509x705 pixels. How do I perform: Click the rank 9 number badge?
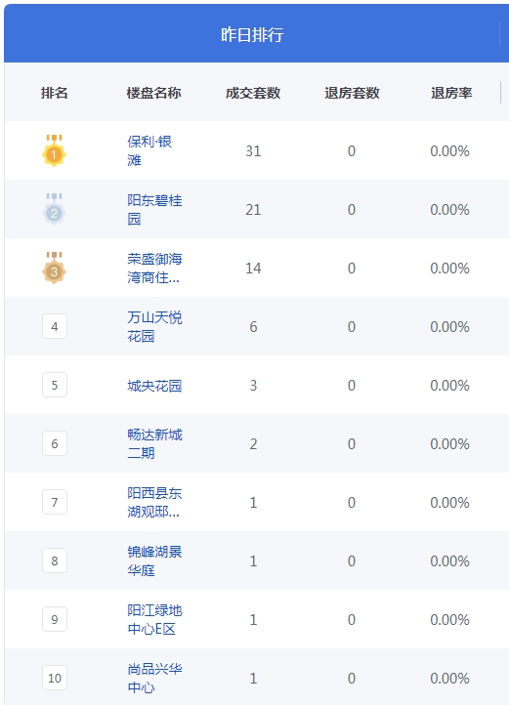(55, 619)
